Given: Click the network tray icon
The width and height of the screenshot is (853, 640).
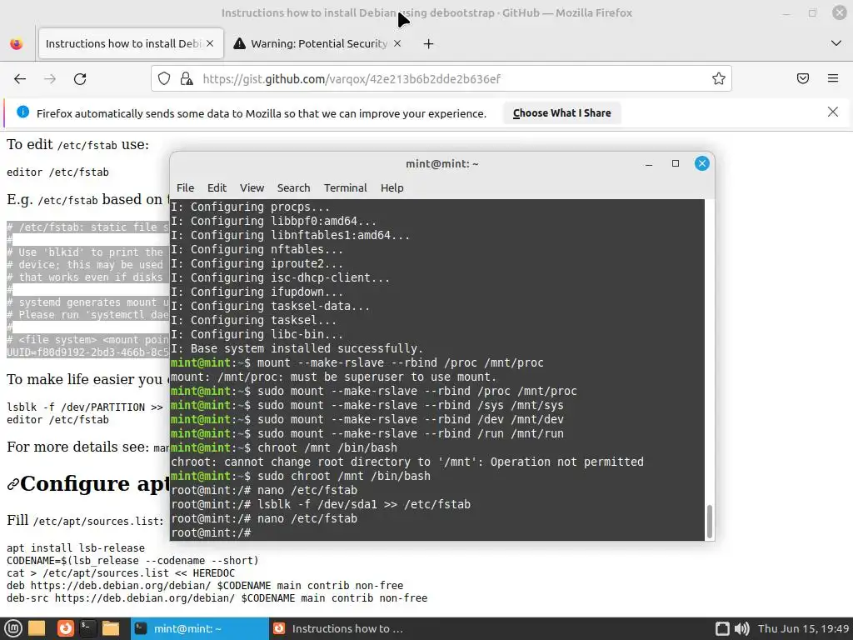Looking at the screenshot, I should tap(722, 628).
